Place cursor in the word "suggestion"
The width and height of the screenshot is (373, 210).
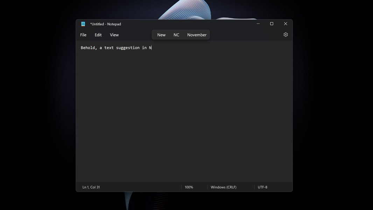[128, 48]
